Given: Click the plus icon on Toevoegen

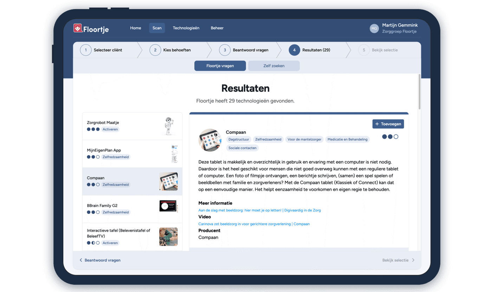Looking at the screenshot, I should [377, 124].
